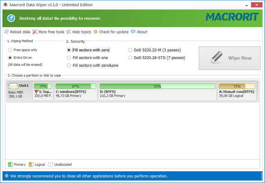
Task: Open the Reload disks toolbar item
Action: [17, 32]
